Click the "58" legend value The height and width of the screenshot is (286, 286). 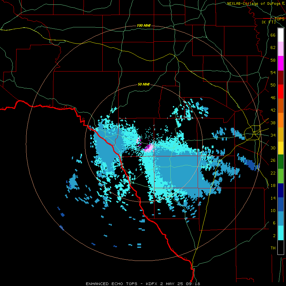273,60
